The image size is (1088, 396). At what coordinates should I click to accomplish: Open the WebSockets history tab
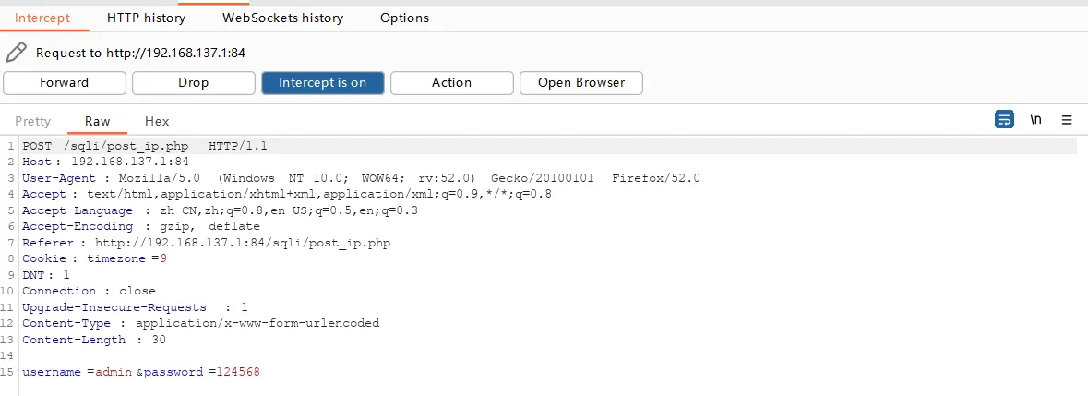tap(282, 18)
